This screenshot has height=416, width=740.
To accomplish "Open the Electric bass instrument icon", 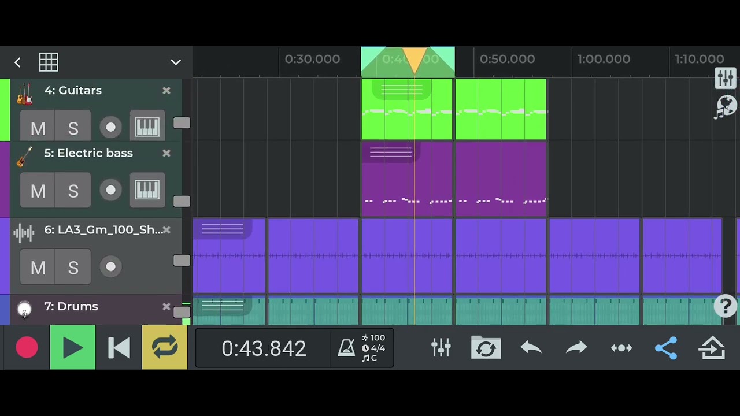I will [x=24, y=157].
